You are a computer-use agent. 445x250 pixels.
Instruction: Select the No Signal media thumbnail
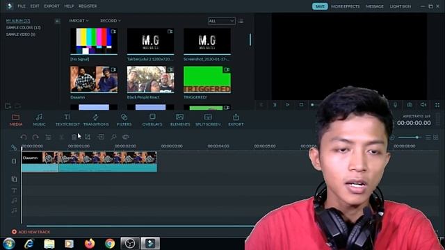click(x=94, y=41)
